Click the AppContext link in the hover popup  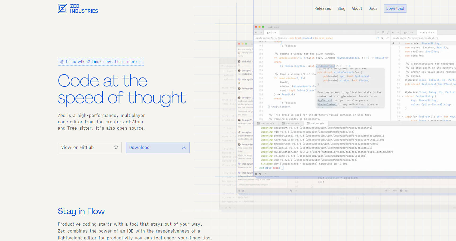(x=325, y=101)
